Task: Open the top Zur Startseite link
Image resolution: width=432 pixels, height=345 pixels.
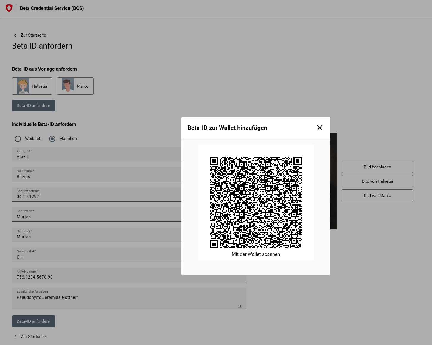Action: coord(33,35)
